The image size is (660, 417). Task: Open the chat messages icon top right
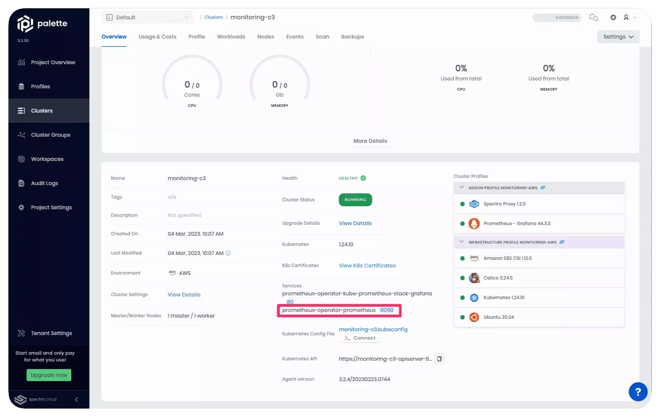593,17
